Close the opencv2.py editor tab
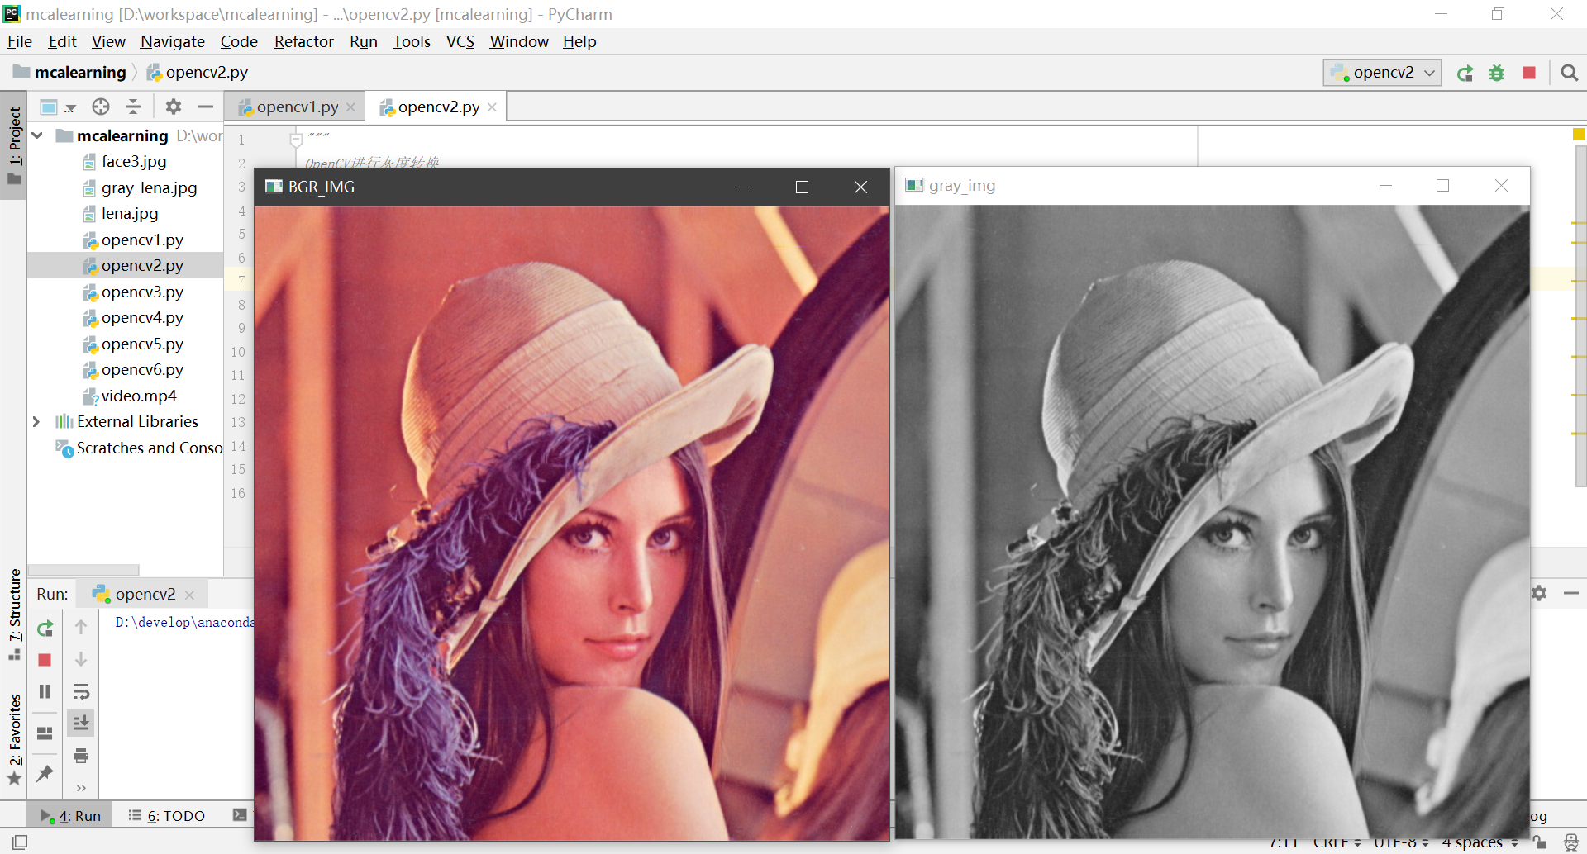The height and width of the screenshot is (854, 1587). [x=492, y=107]
